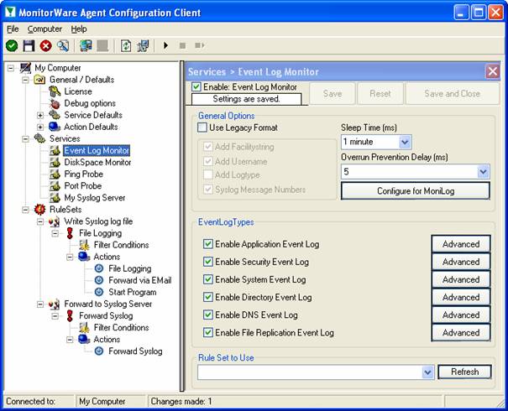The image size is (508, 411).
Task: Open the Sleep Time dropdown
Action: 405,142
